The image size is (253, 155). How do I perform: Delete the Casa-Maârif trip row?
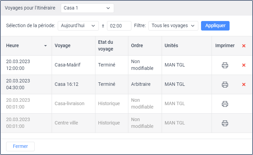(x=244, y=65)
